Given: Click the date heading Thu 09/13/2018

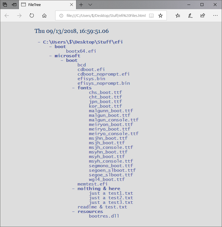Looking at the screenshot, I should [72, 31].
